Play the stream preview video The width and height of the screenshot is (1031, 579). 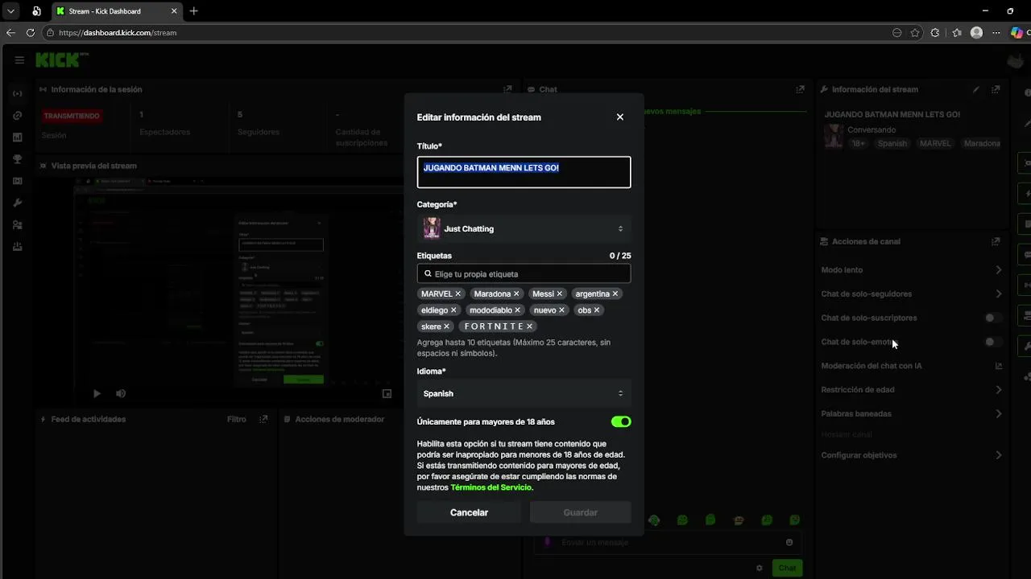(x=97, y=393)
